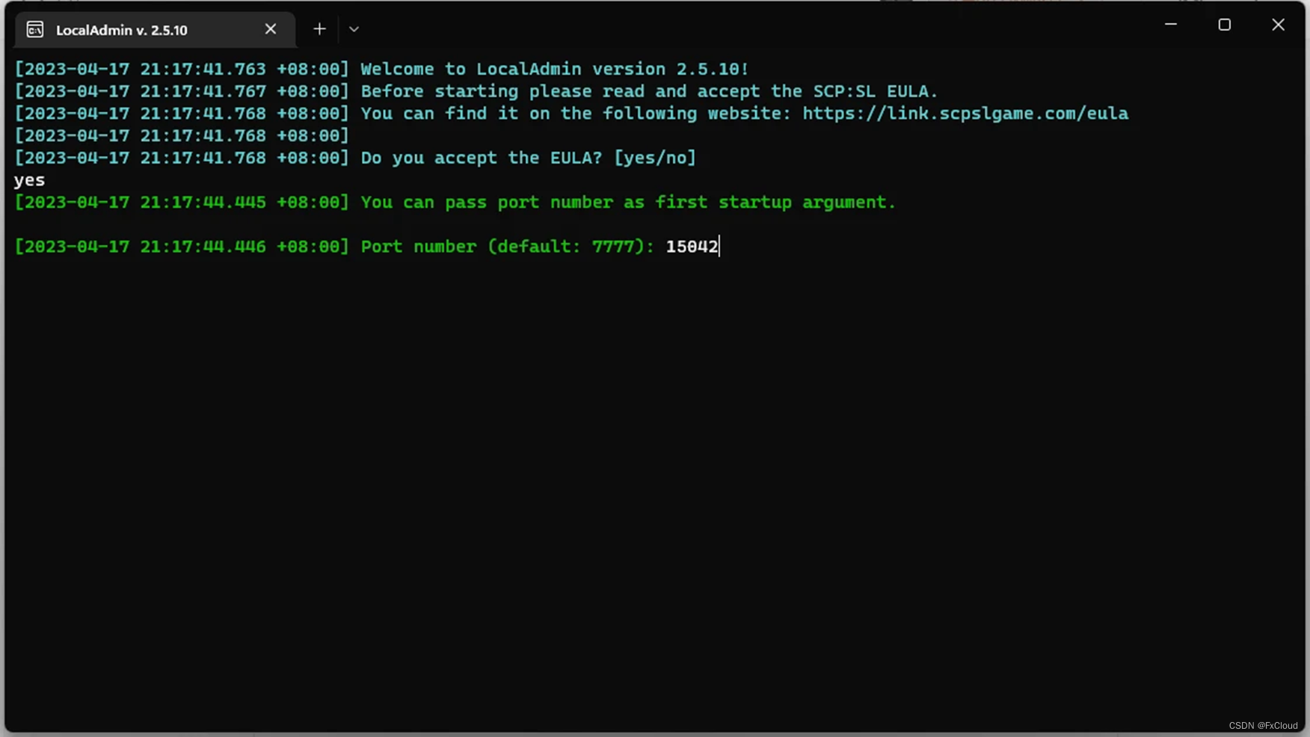Open a new terminal tab

click(x=319, y=29)
